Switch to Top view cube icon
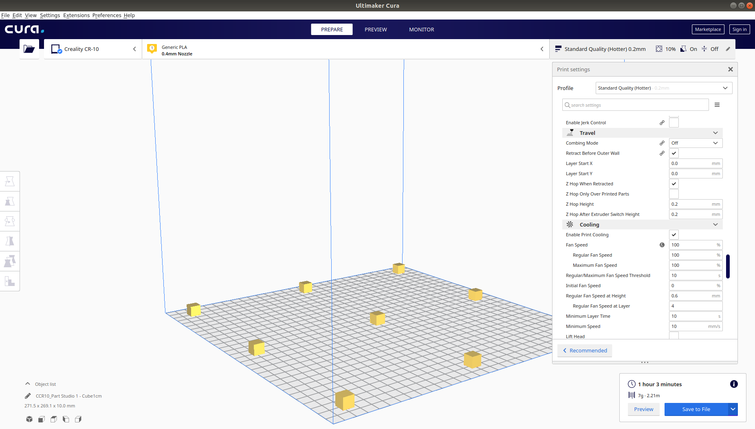The height and width of the screenshot is (429, 755). tap(54, 419)
